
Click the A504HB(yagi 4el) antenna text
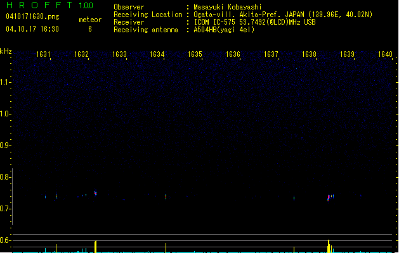pyautogui.click(x=224, y=30)
